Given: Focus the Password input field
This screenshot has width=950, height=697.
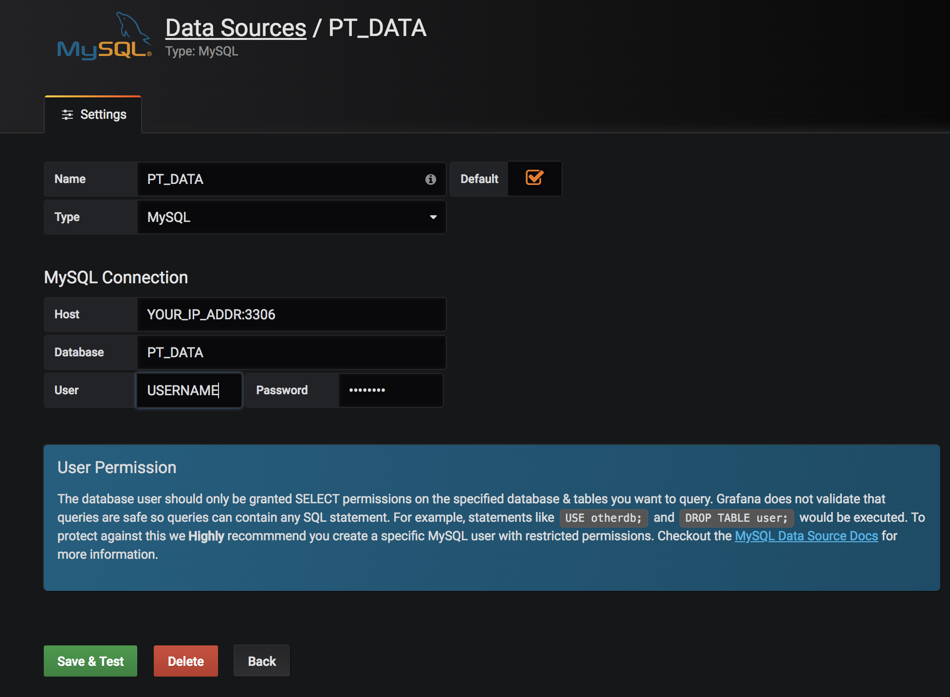Looking at the screenshot, I should (390, 390).
